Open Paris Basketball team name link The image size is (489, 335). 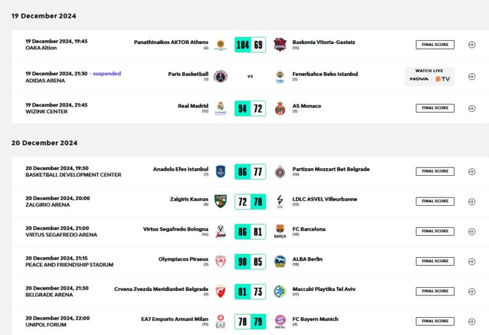(x=188, y=74)
